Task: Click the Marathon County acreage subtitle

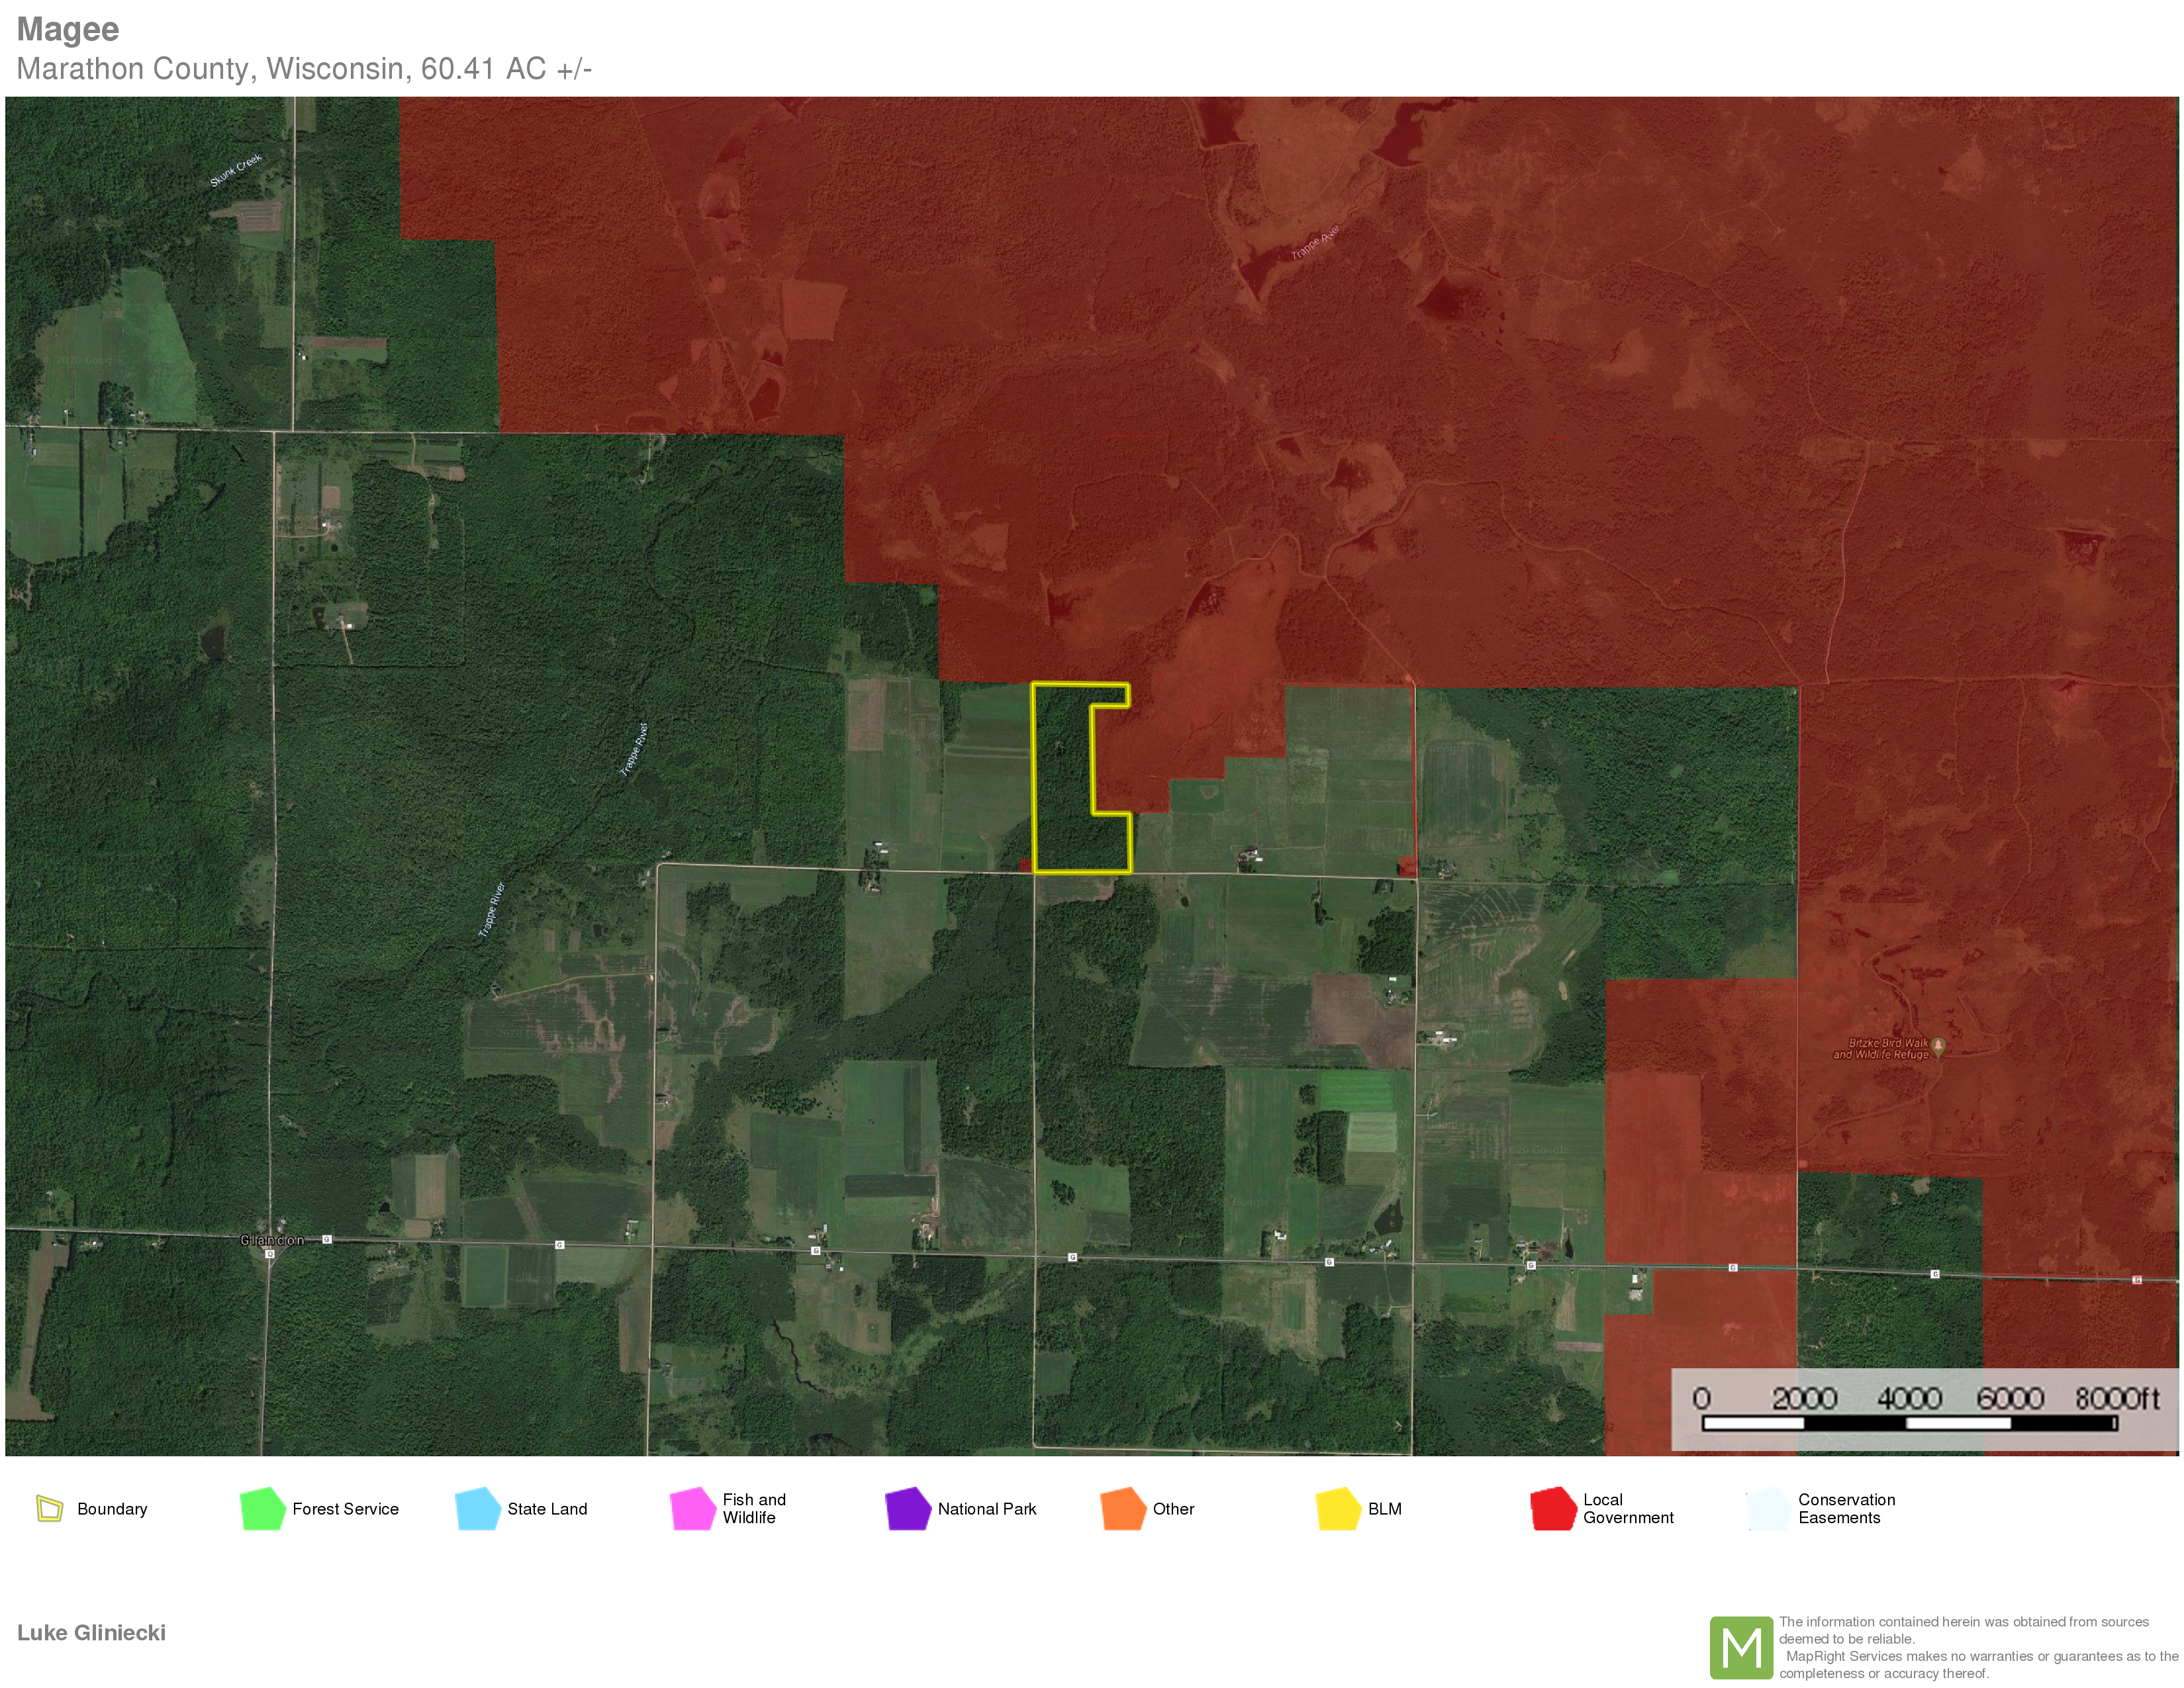Action: click(304, 69)
